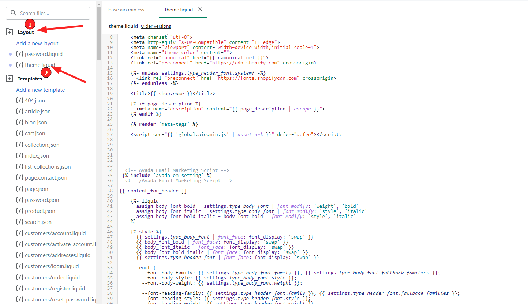This screenshot has height=304, width=528.
Task: Close the theme.liquid tab
Action: 200,9
